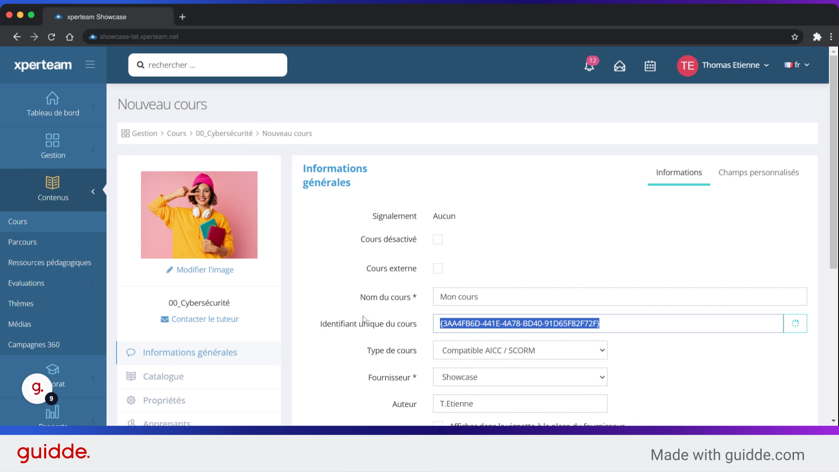
Task: Open the fr language selector
Action: tap(797, 65)
